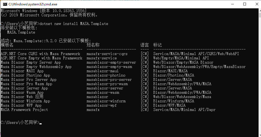The image size is (261, 137).
Task: Click 'Masa Blazor Winform App' template name
Action: point(26,101)
